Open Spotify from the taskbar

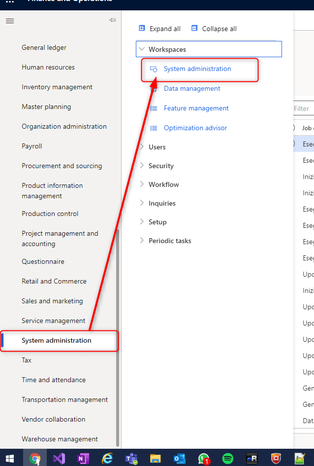coord(228,458)
